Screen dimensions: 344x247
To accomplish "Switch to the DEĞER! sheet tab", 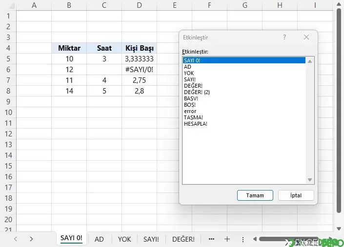I will (183, 239).
